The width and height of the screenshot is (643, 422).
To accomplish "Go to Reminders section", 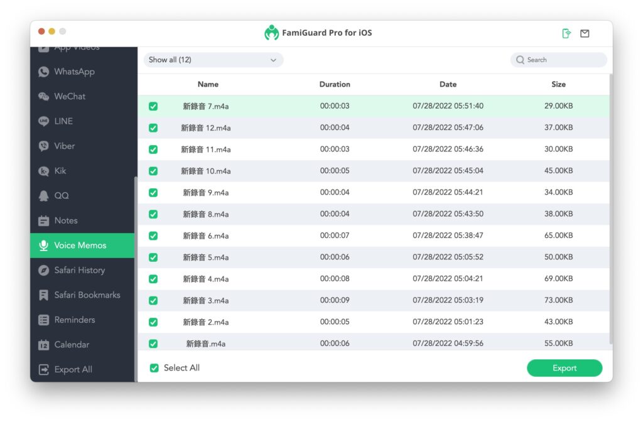I will point(82,320).
